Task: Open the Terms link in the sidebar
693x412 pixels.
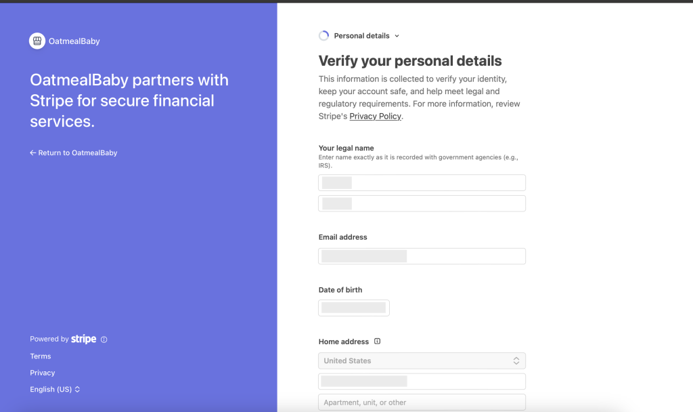Action: pyautogui.click(x=40, y=356)
